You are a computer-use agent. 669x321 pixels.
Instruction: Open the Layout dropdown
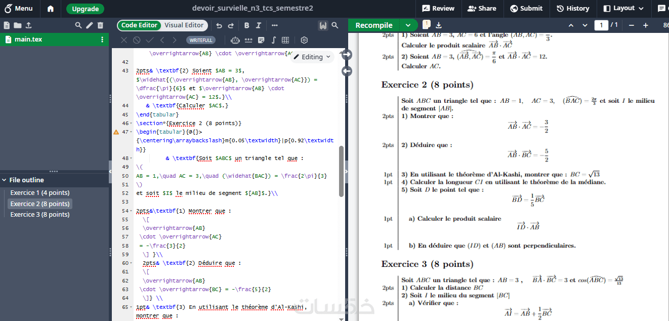[x=623, y=8]
